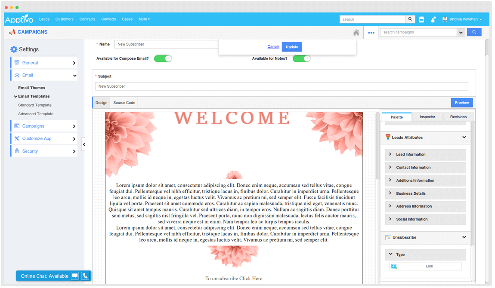
Task: Switch to the Inspector tab
Action: pos(427,117)
